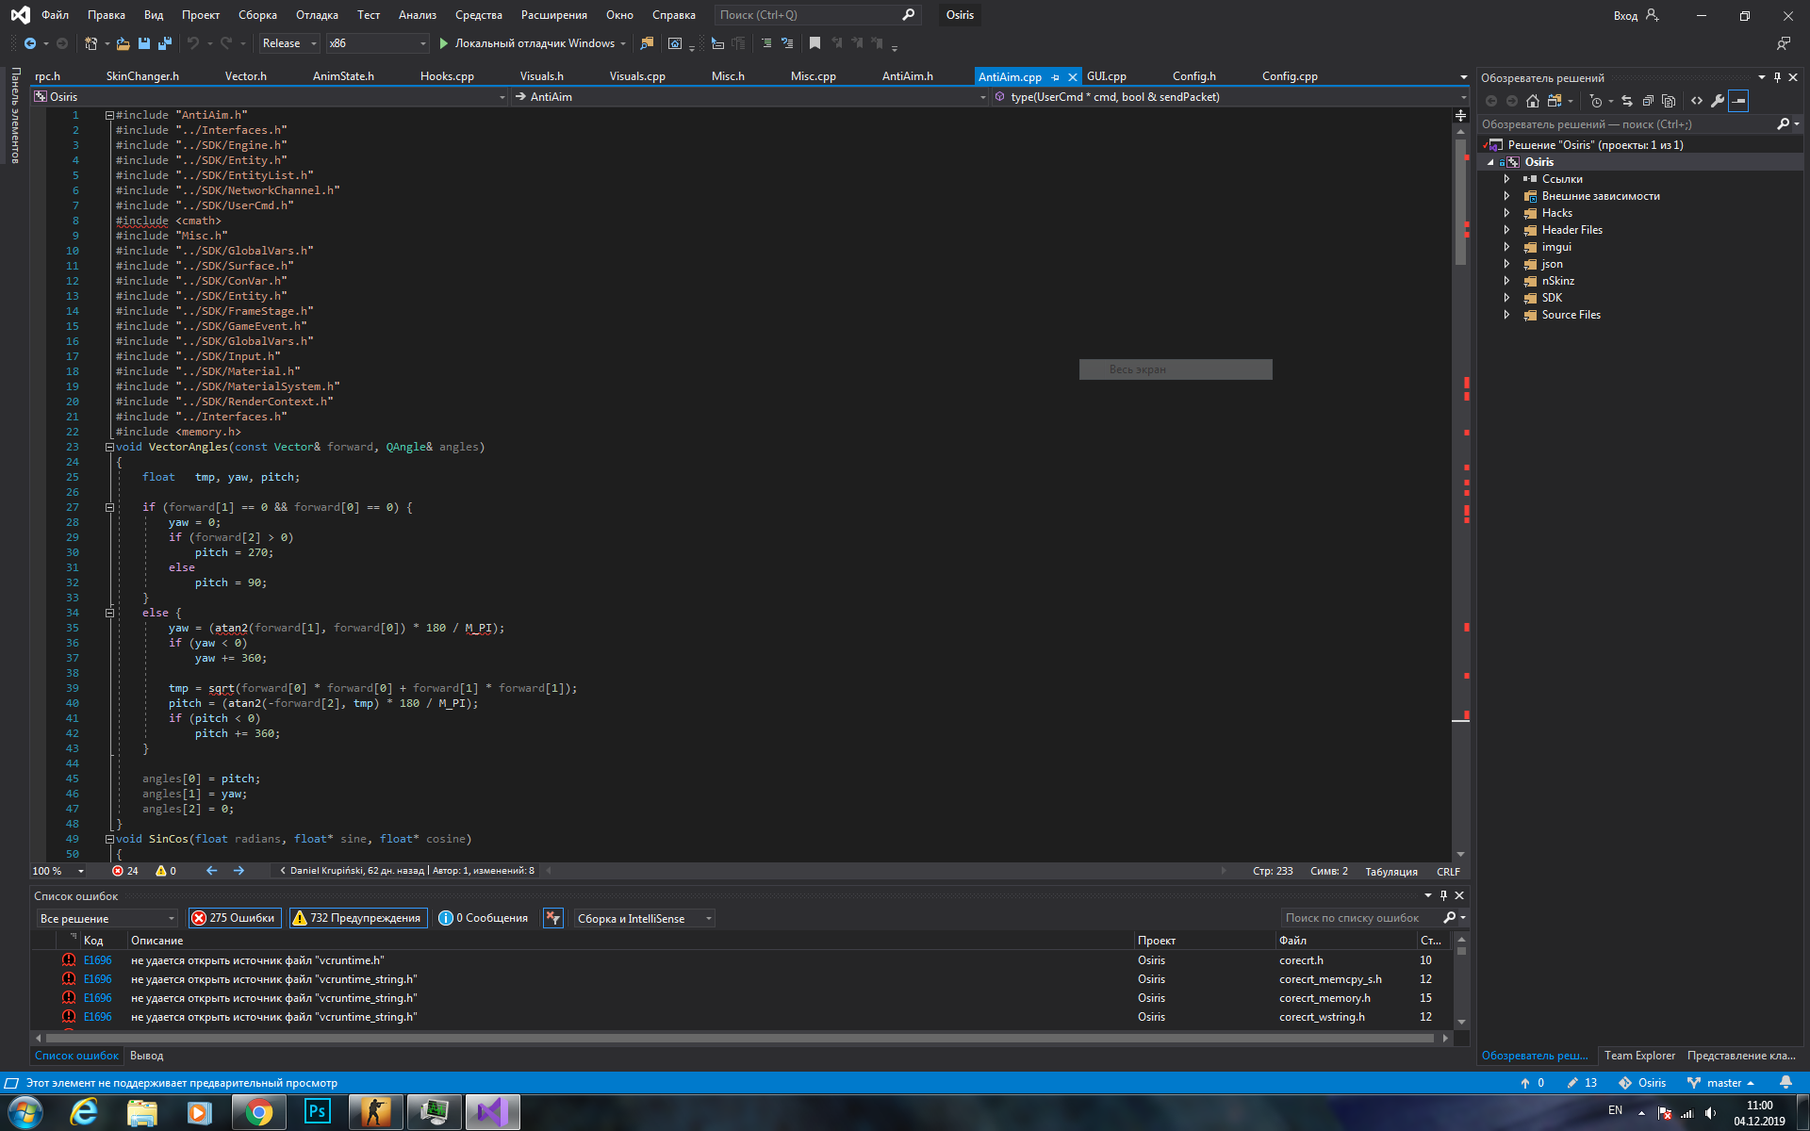Sync Solution Explorer with active document
This screenshot has width=1810, height=1131.
(1625, 101)
